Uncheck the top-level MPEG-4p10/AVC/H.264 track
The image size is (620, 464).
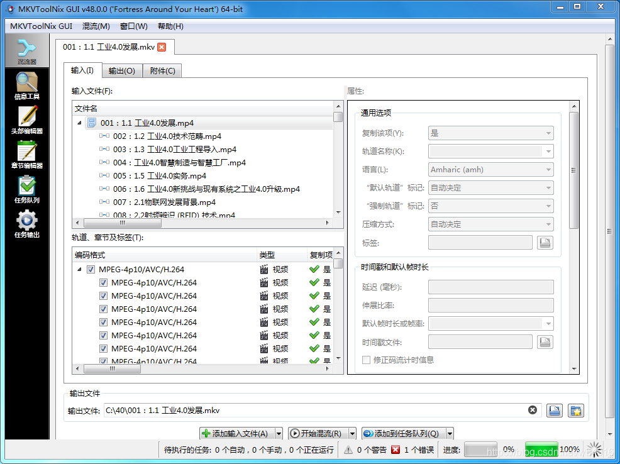[91, 270]
